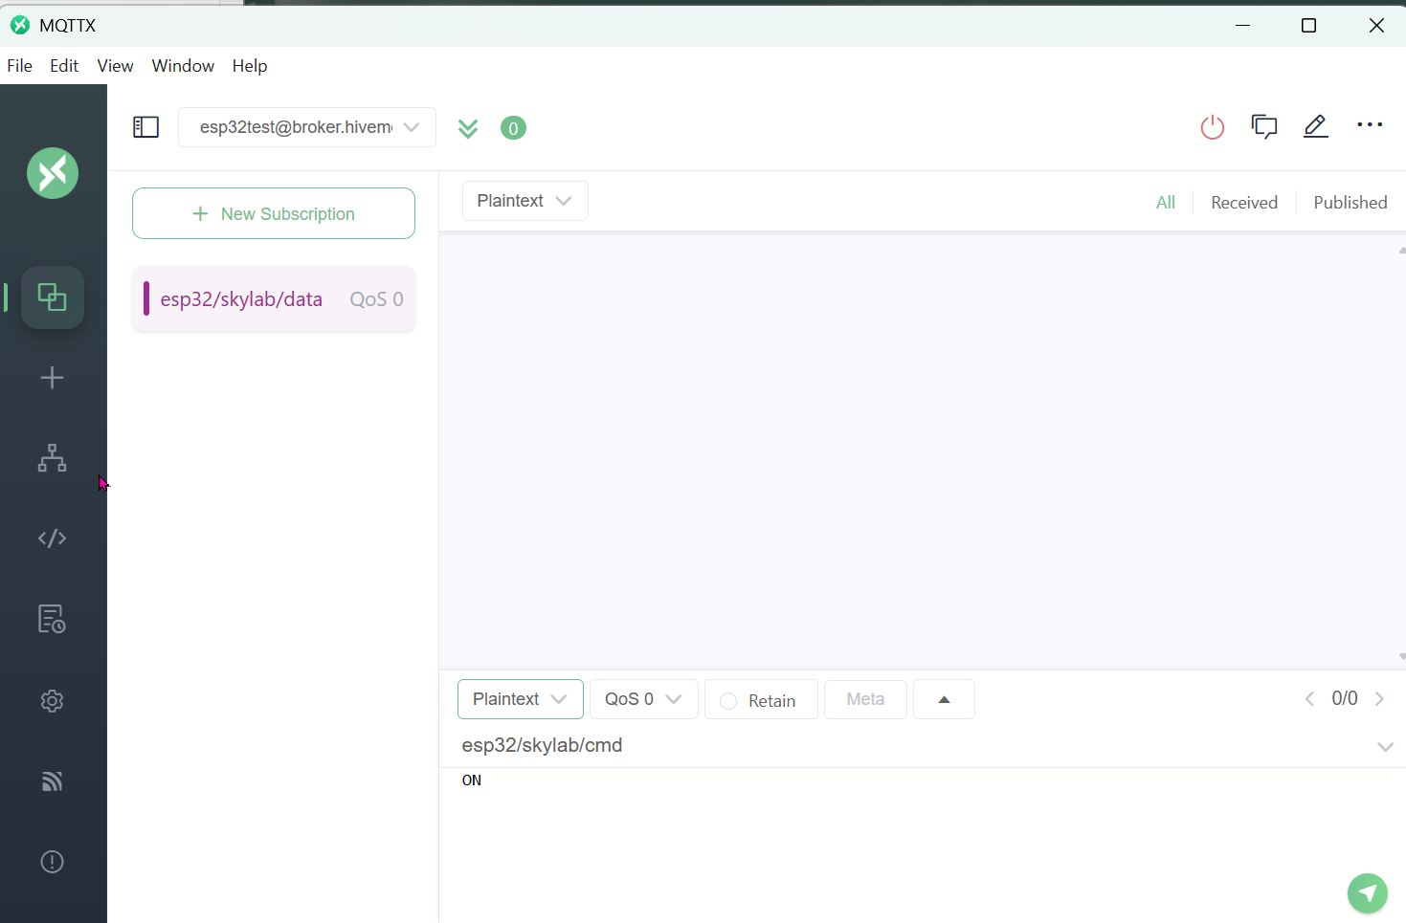Image resolution: width=1406 pixels, height=923 pixels.
Task: Disconnect using the red power icon
Action: pyautogui.click(x=1213, y=126)
